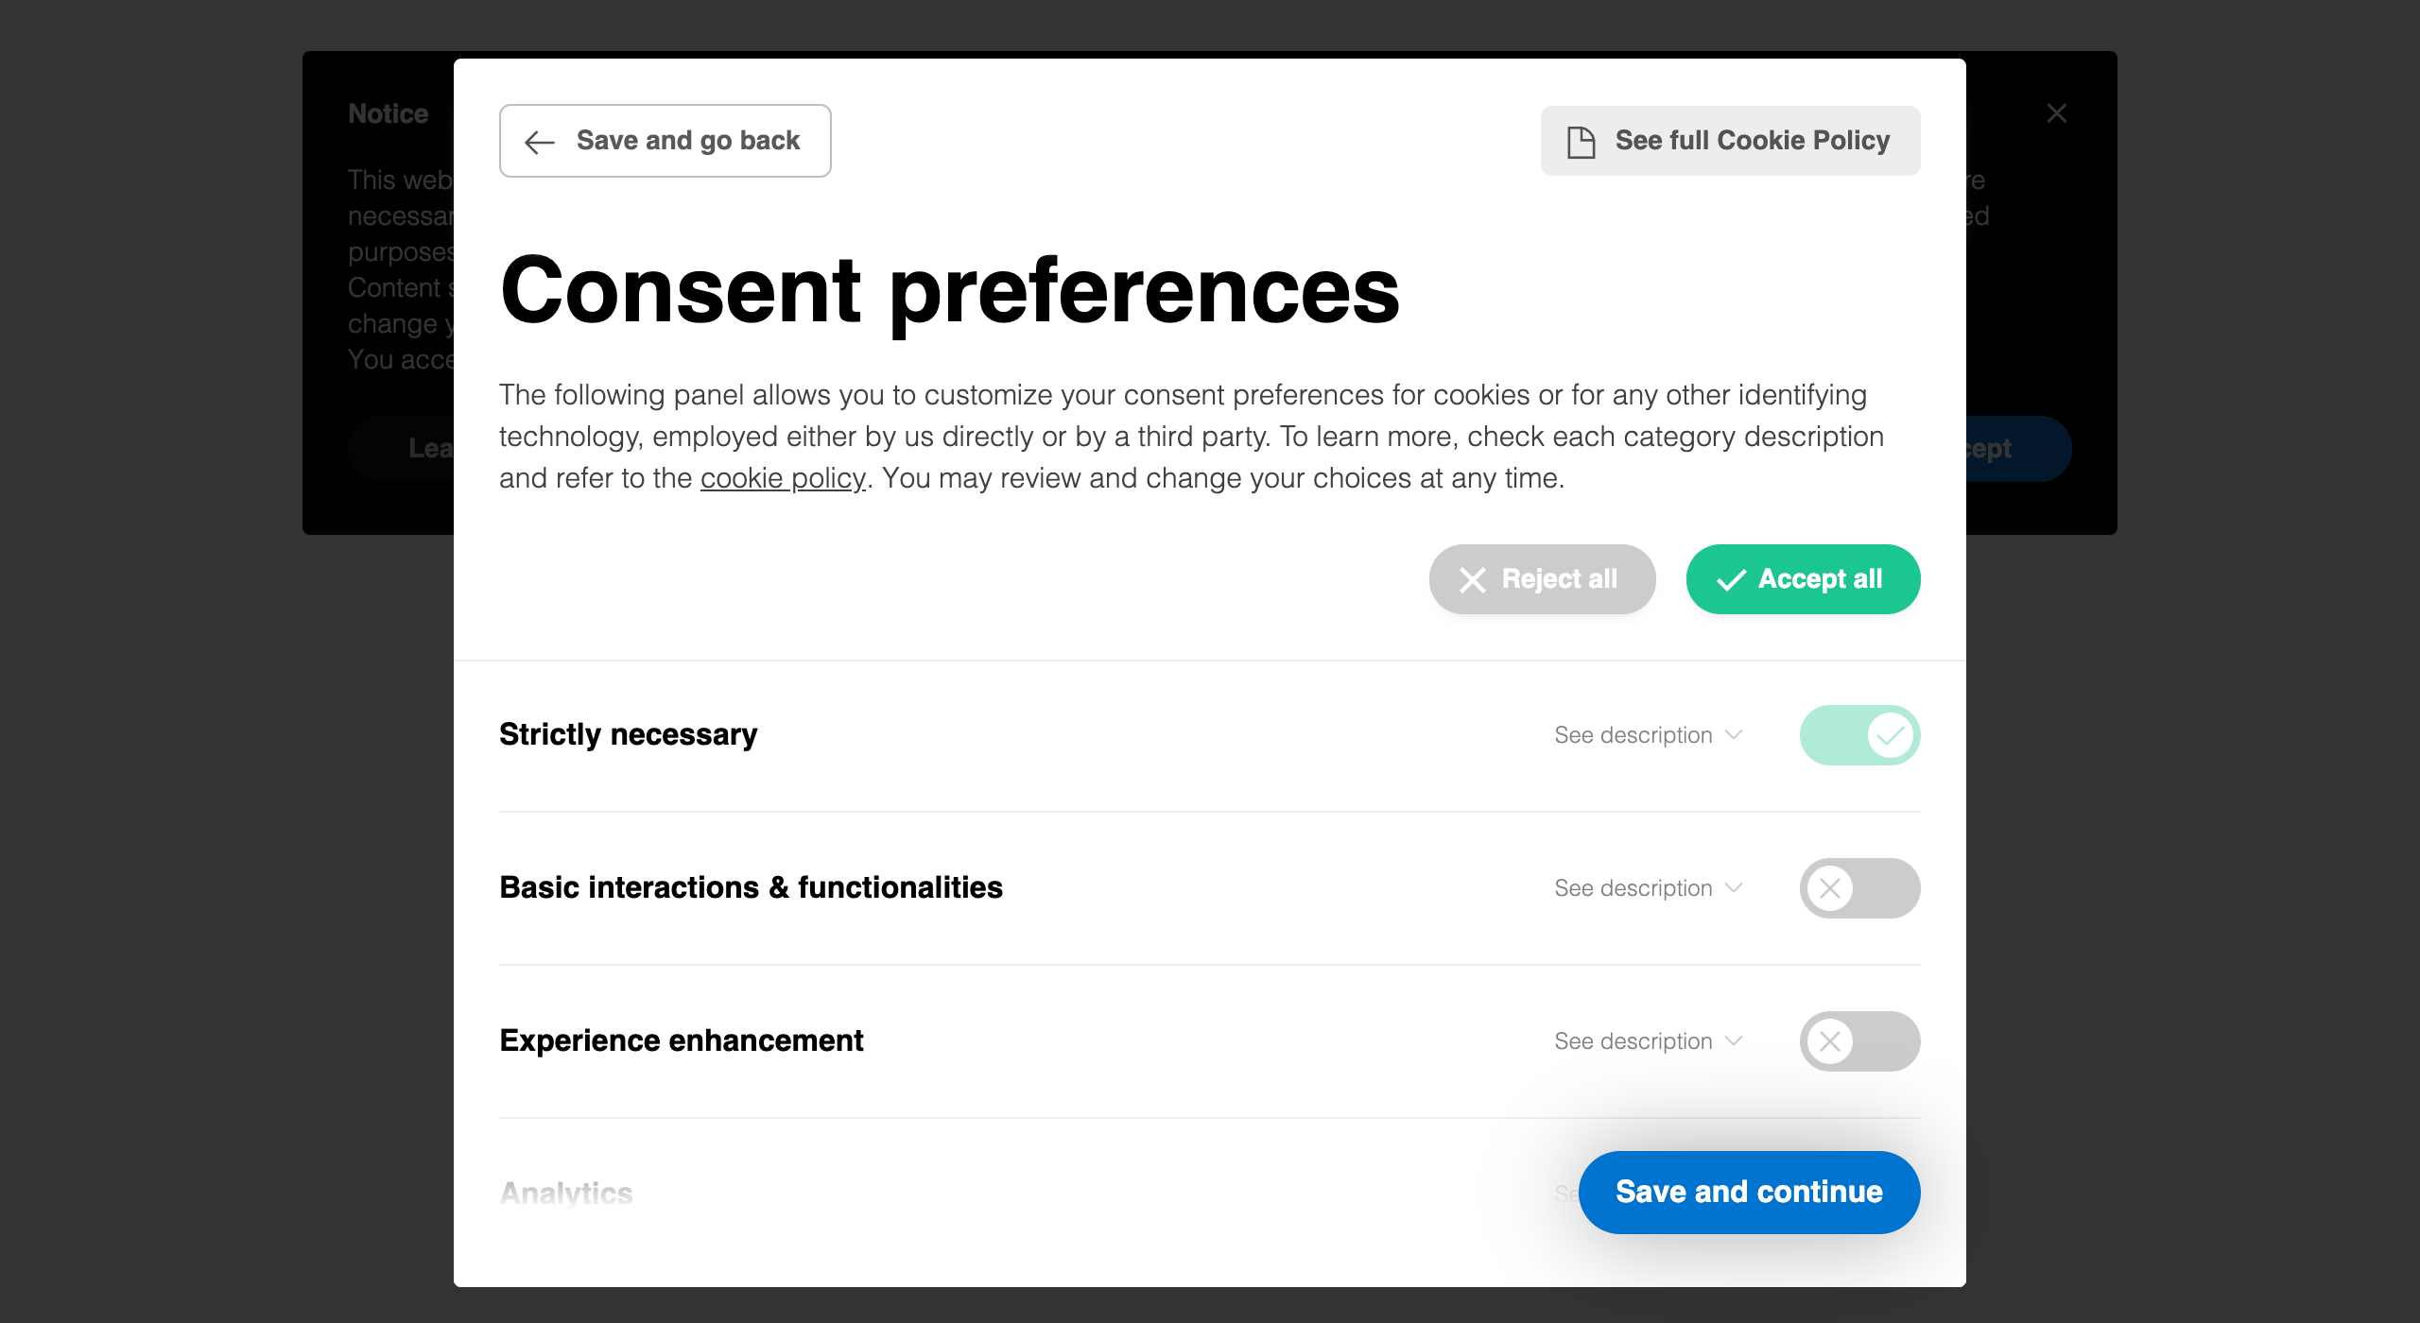Click the checkmark icon on Accept all

point(1731,579)
